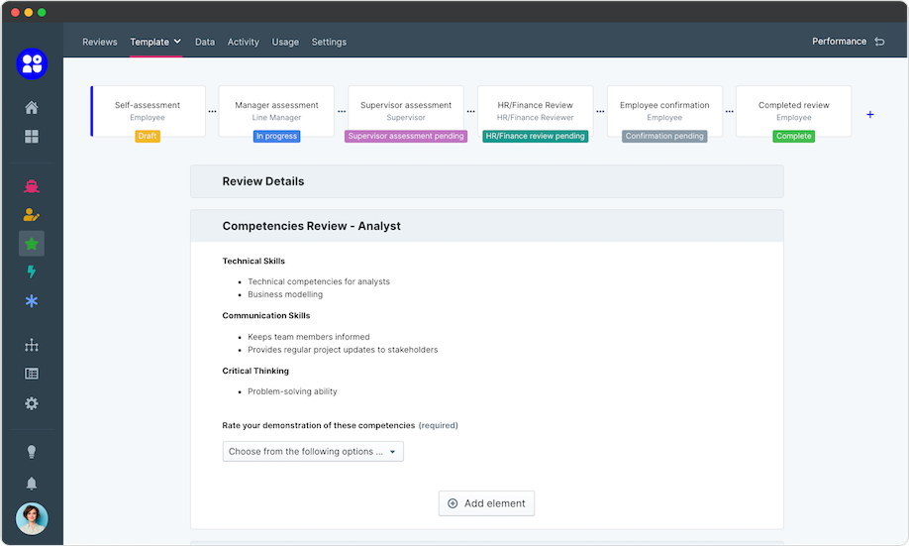Click the home icon in sidebar
This screenshot has height=546, width=909.
click(x=32, y=108)
